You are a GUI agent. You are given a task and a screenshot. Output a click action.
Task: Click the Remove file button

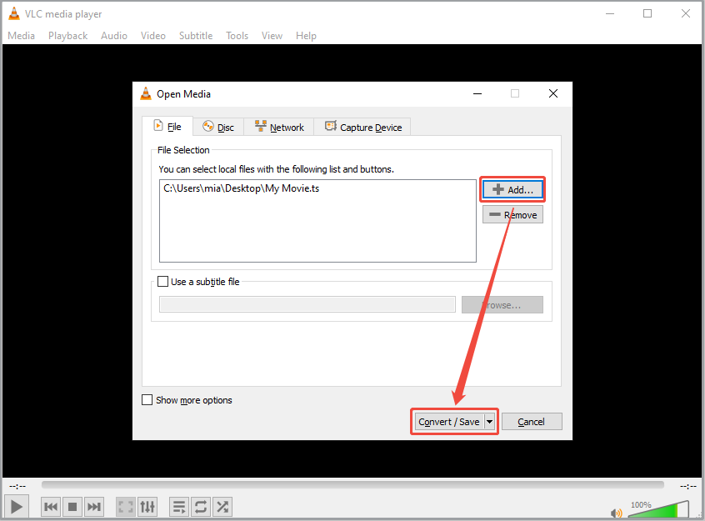[x=512, y=214]
